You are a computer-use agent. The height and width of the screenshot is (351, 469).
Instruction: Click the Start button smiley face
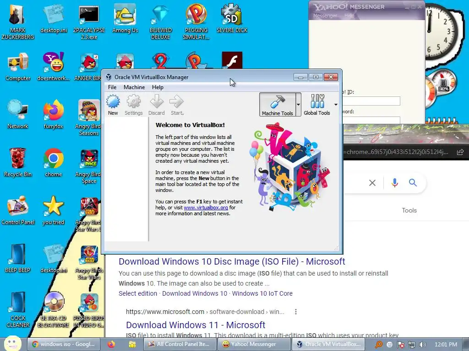tap(12, 343)
